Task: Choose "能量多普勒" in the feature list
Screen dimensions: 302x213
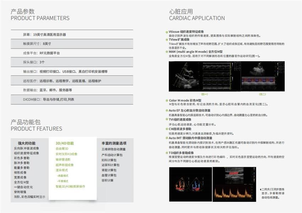Action: click(22, 168)
